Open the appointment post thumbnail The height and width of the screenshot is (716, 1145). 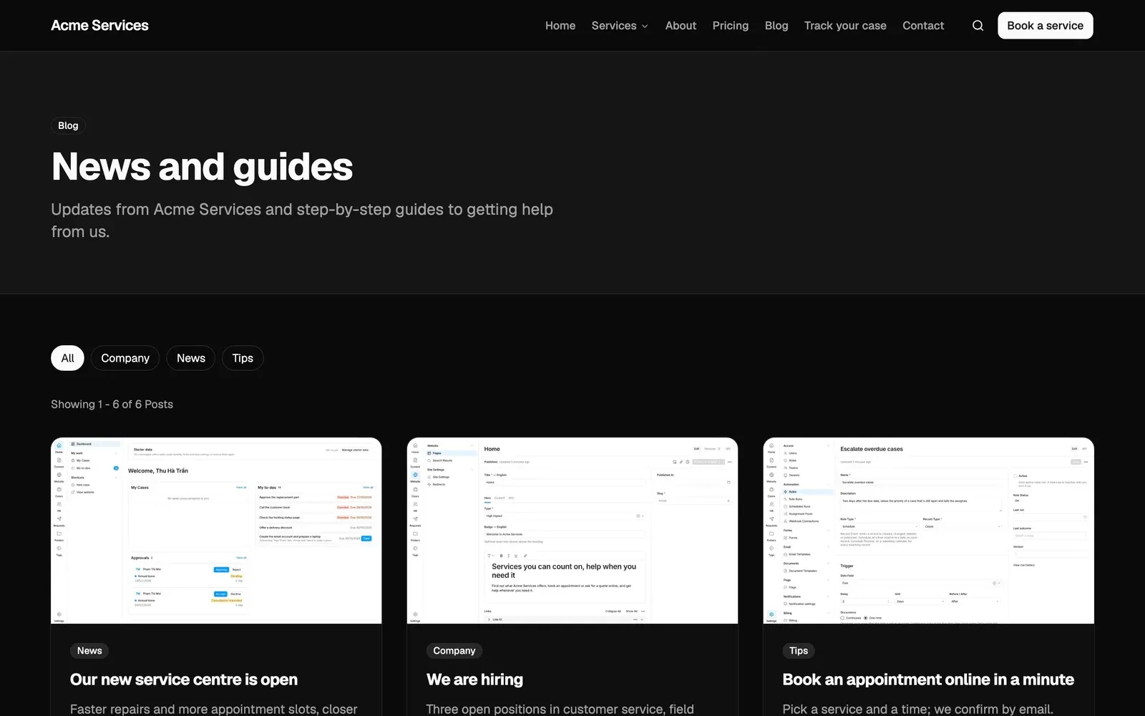(x=929, y=531)
